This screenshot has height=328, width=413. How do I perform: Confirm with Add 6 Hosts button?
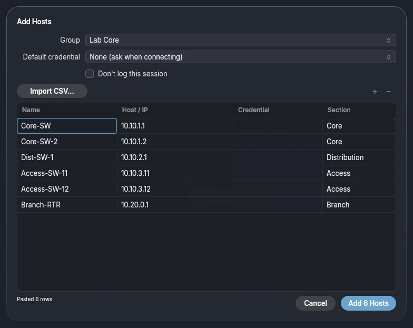tap(368, 303)
